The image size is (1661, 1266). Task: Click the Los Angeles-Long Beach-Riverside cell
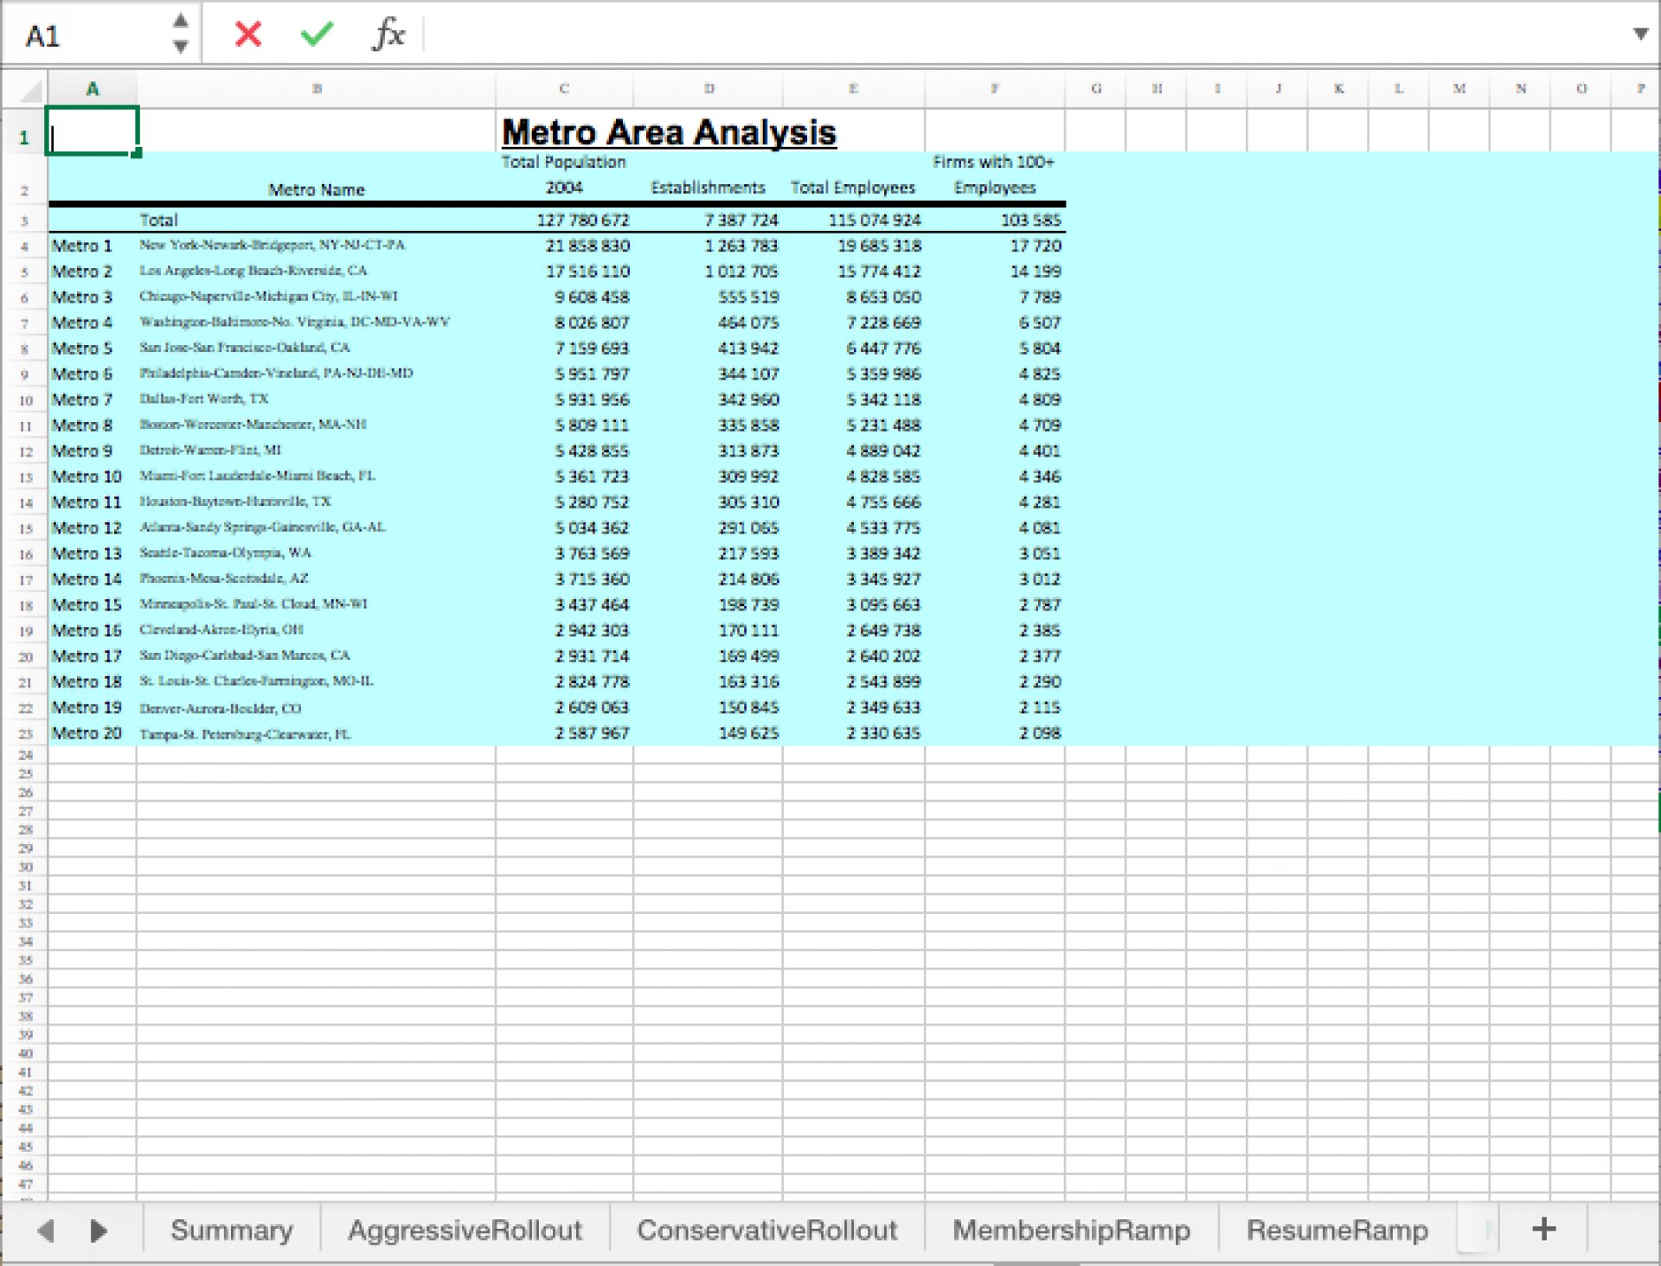[317, 272]
